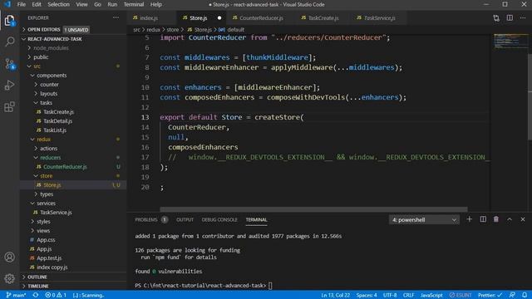
Task: Open Source Control view in activity bar
Action: tap(9, 63)
